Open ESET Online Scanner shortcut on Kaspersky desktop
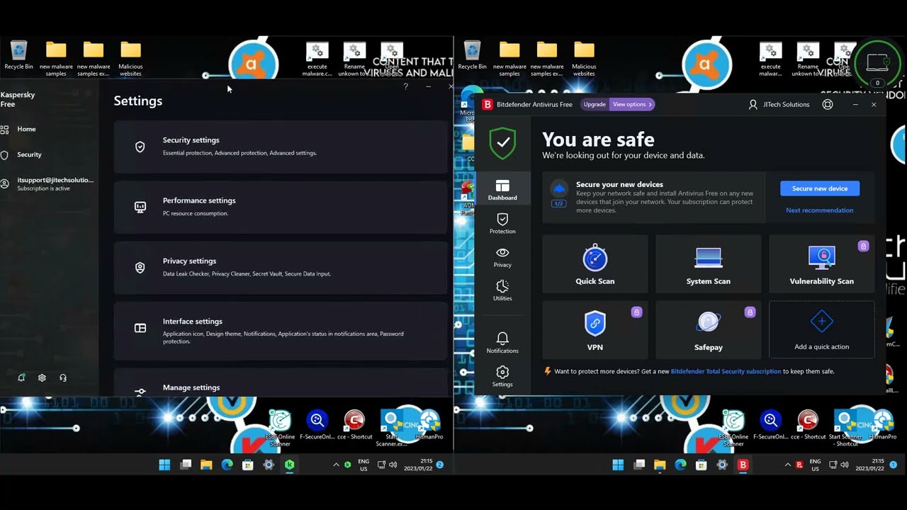Screen dimensions: 907x510 pos(279,426)
